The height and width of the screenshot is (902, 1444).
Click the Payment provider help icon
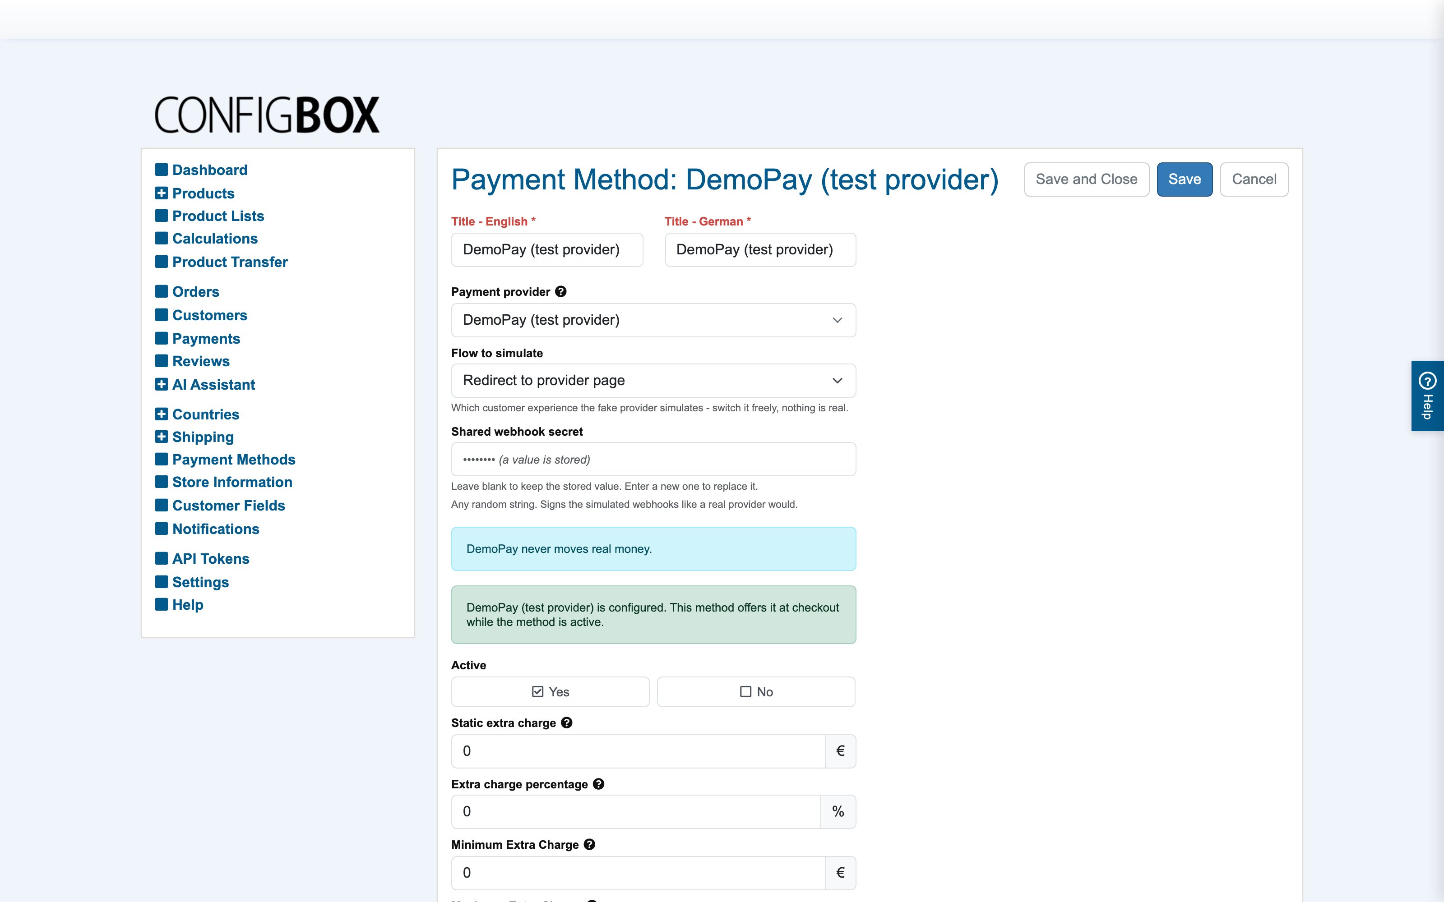[x=560, y=292]
